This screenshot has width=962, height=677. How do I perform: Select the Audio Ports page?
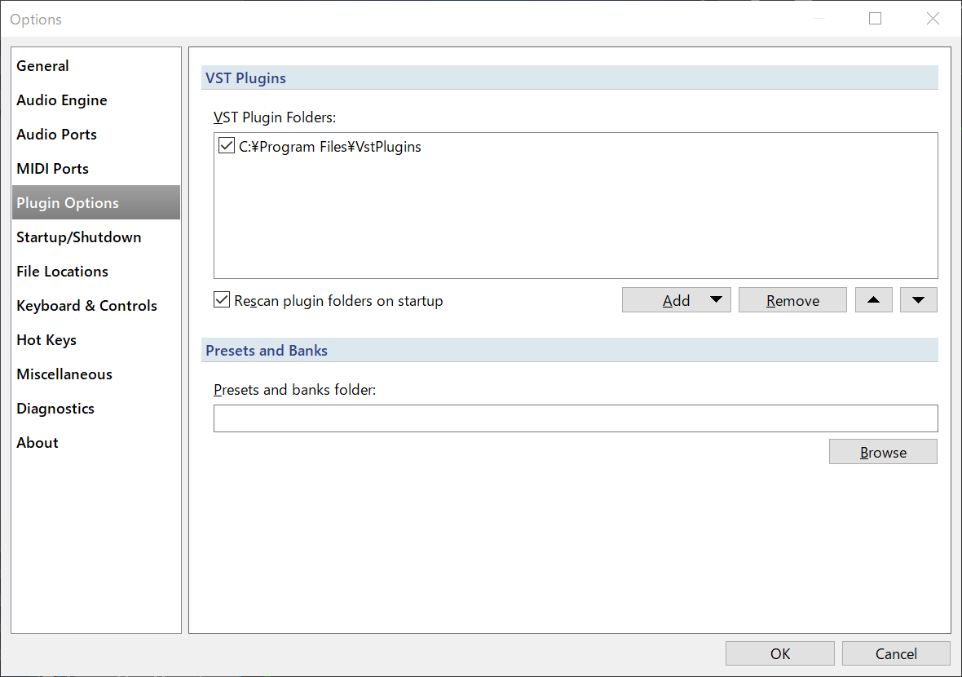click(x=56, y=135)
